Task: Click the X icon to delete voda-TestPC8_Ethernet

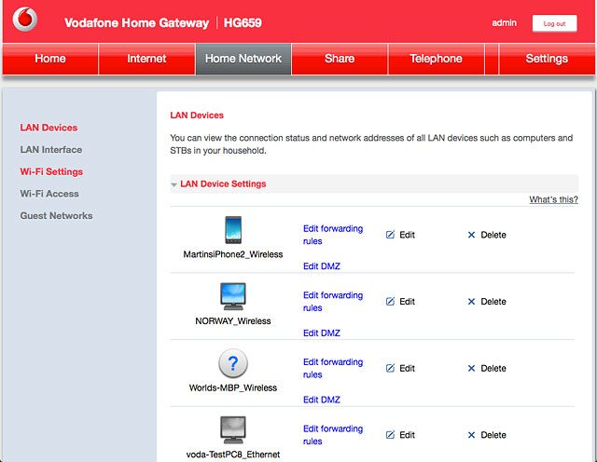Action: tap(471, 435)
